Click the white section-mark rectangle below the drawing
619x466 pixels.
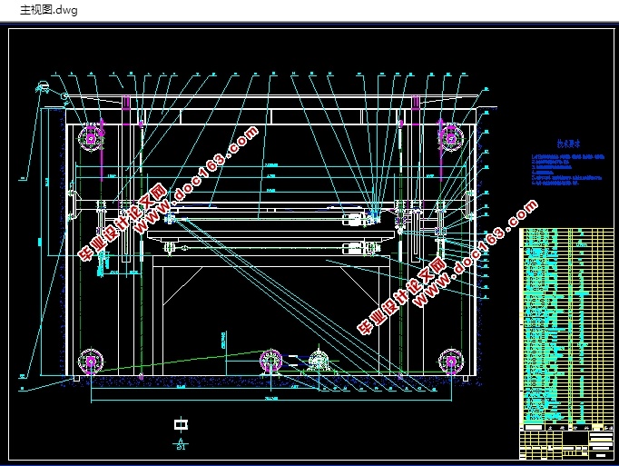coord(181,424)
